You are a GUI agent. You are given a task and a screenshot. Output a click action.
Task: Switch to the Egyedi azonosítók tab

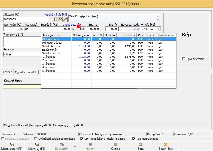[26, 72]
